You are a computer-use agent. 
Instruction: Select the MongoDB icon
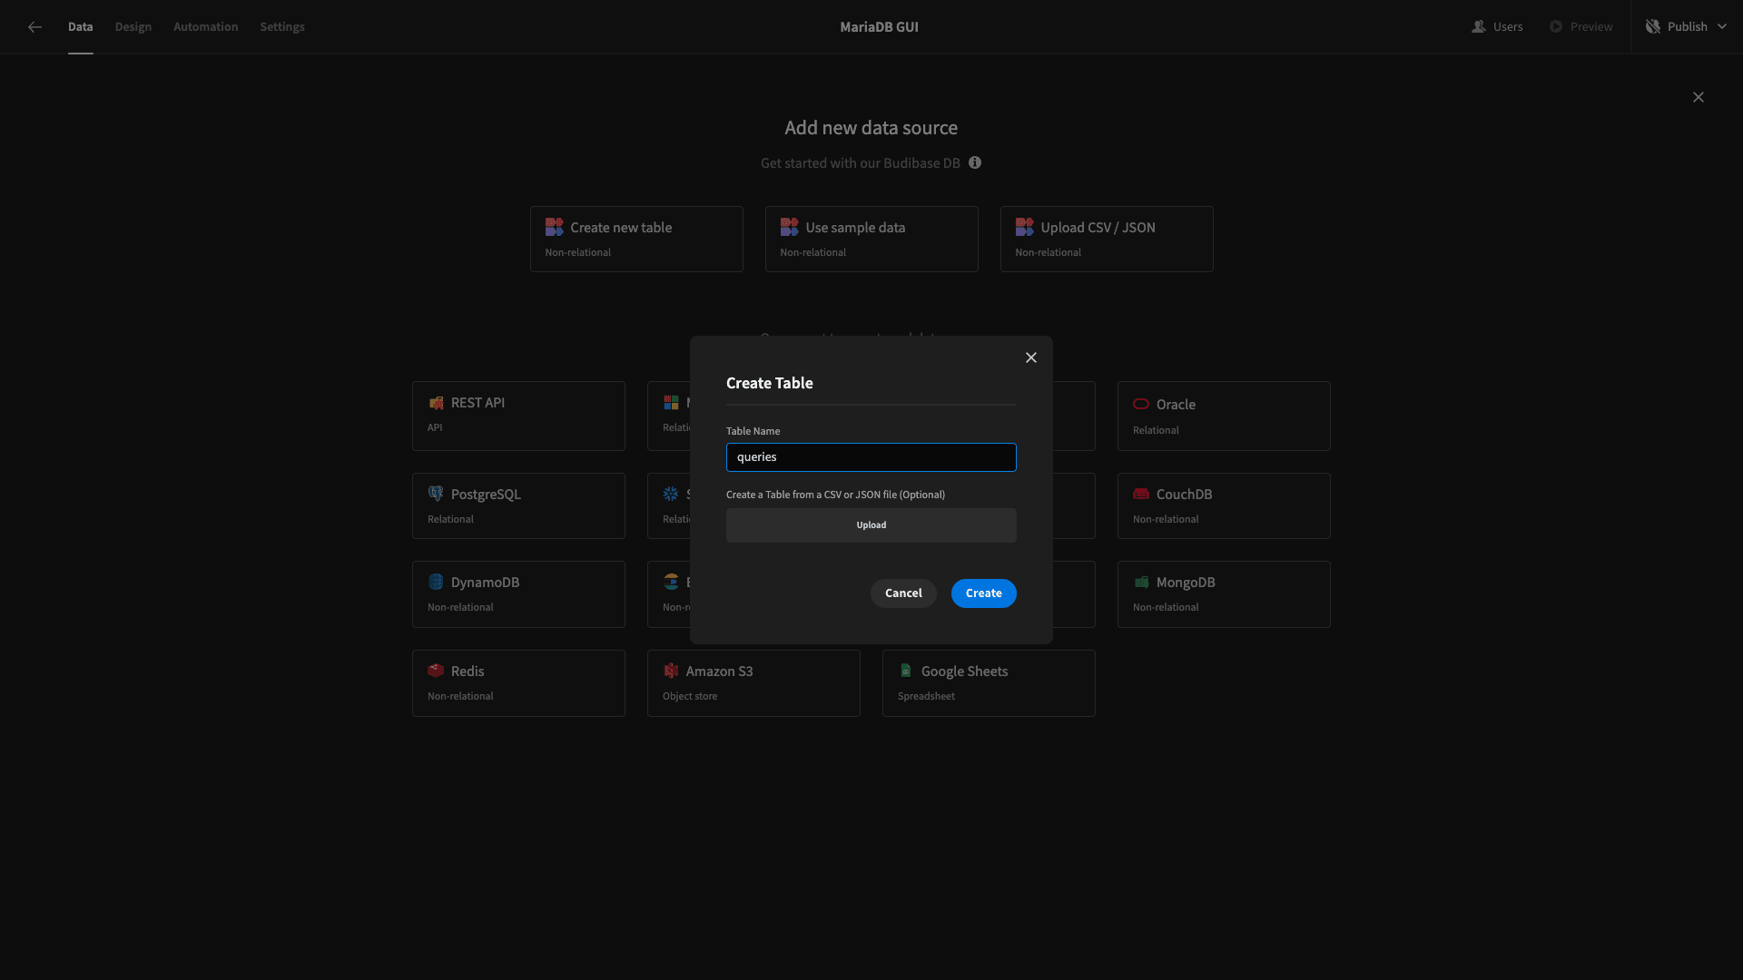(x=1141, y=582)
